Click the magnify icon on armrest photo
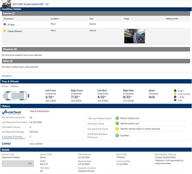Viewport: 192px width, 174px height. [141, 39]
